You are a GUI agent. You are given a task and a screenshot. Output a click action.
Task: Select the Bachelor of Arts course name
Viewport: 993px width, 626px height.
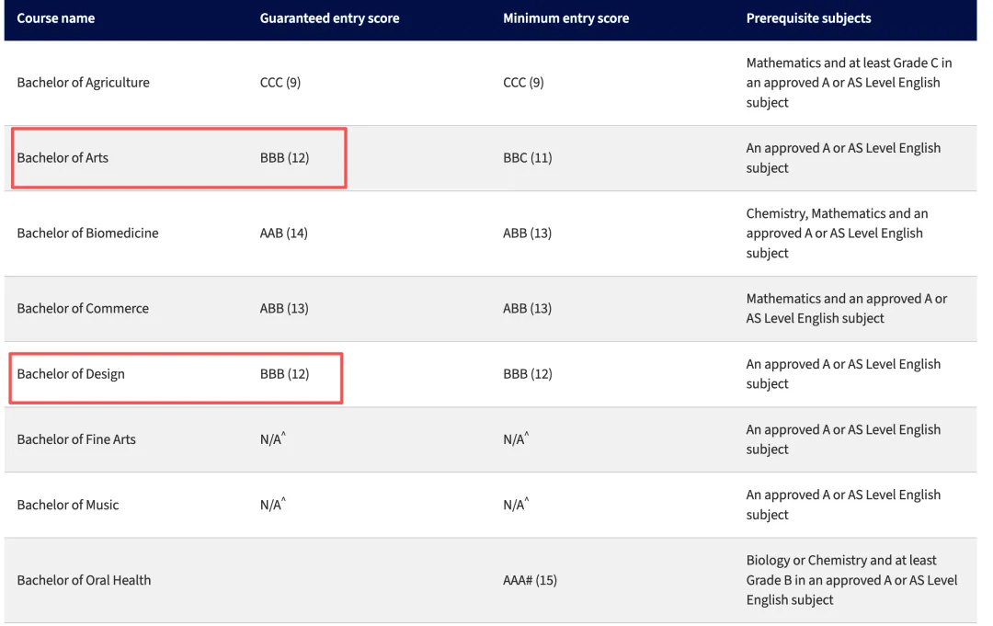click(63, 157)
